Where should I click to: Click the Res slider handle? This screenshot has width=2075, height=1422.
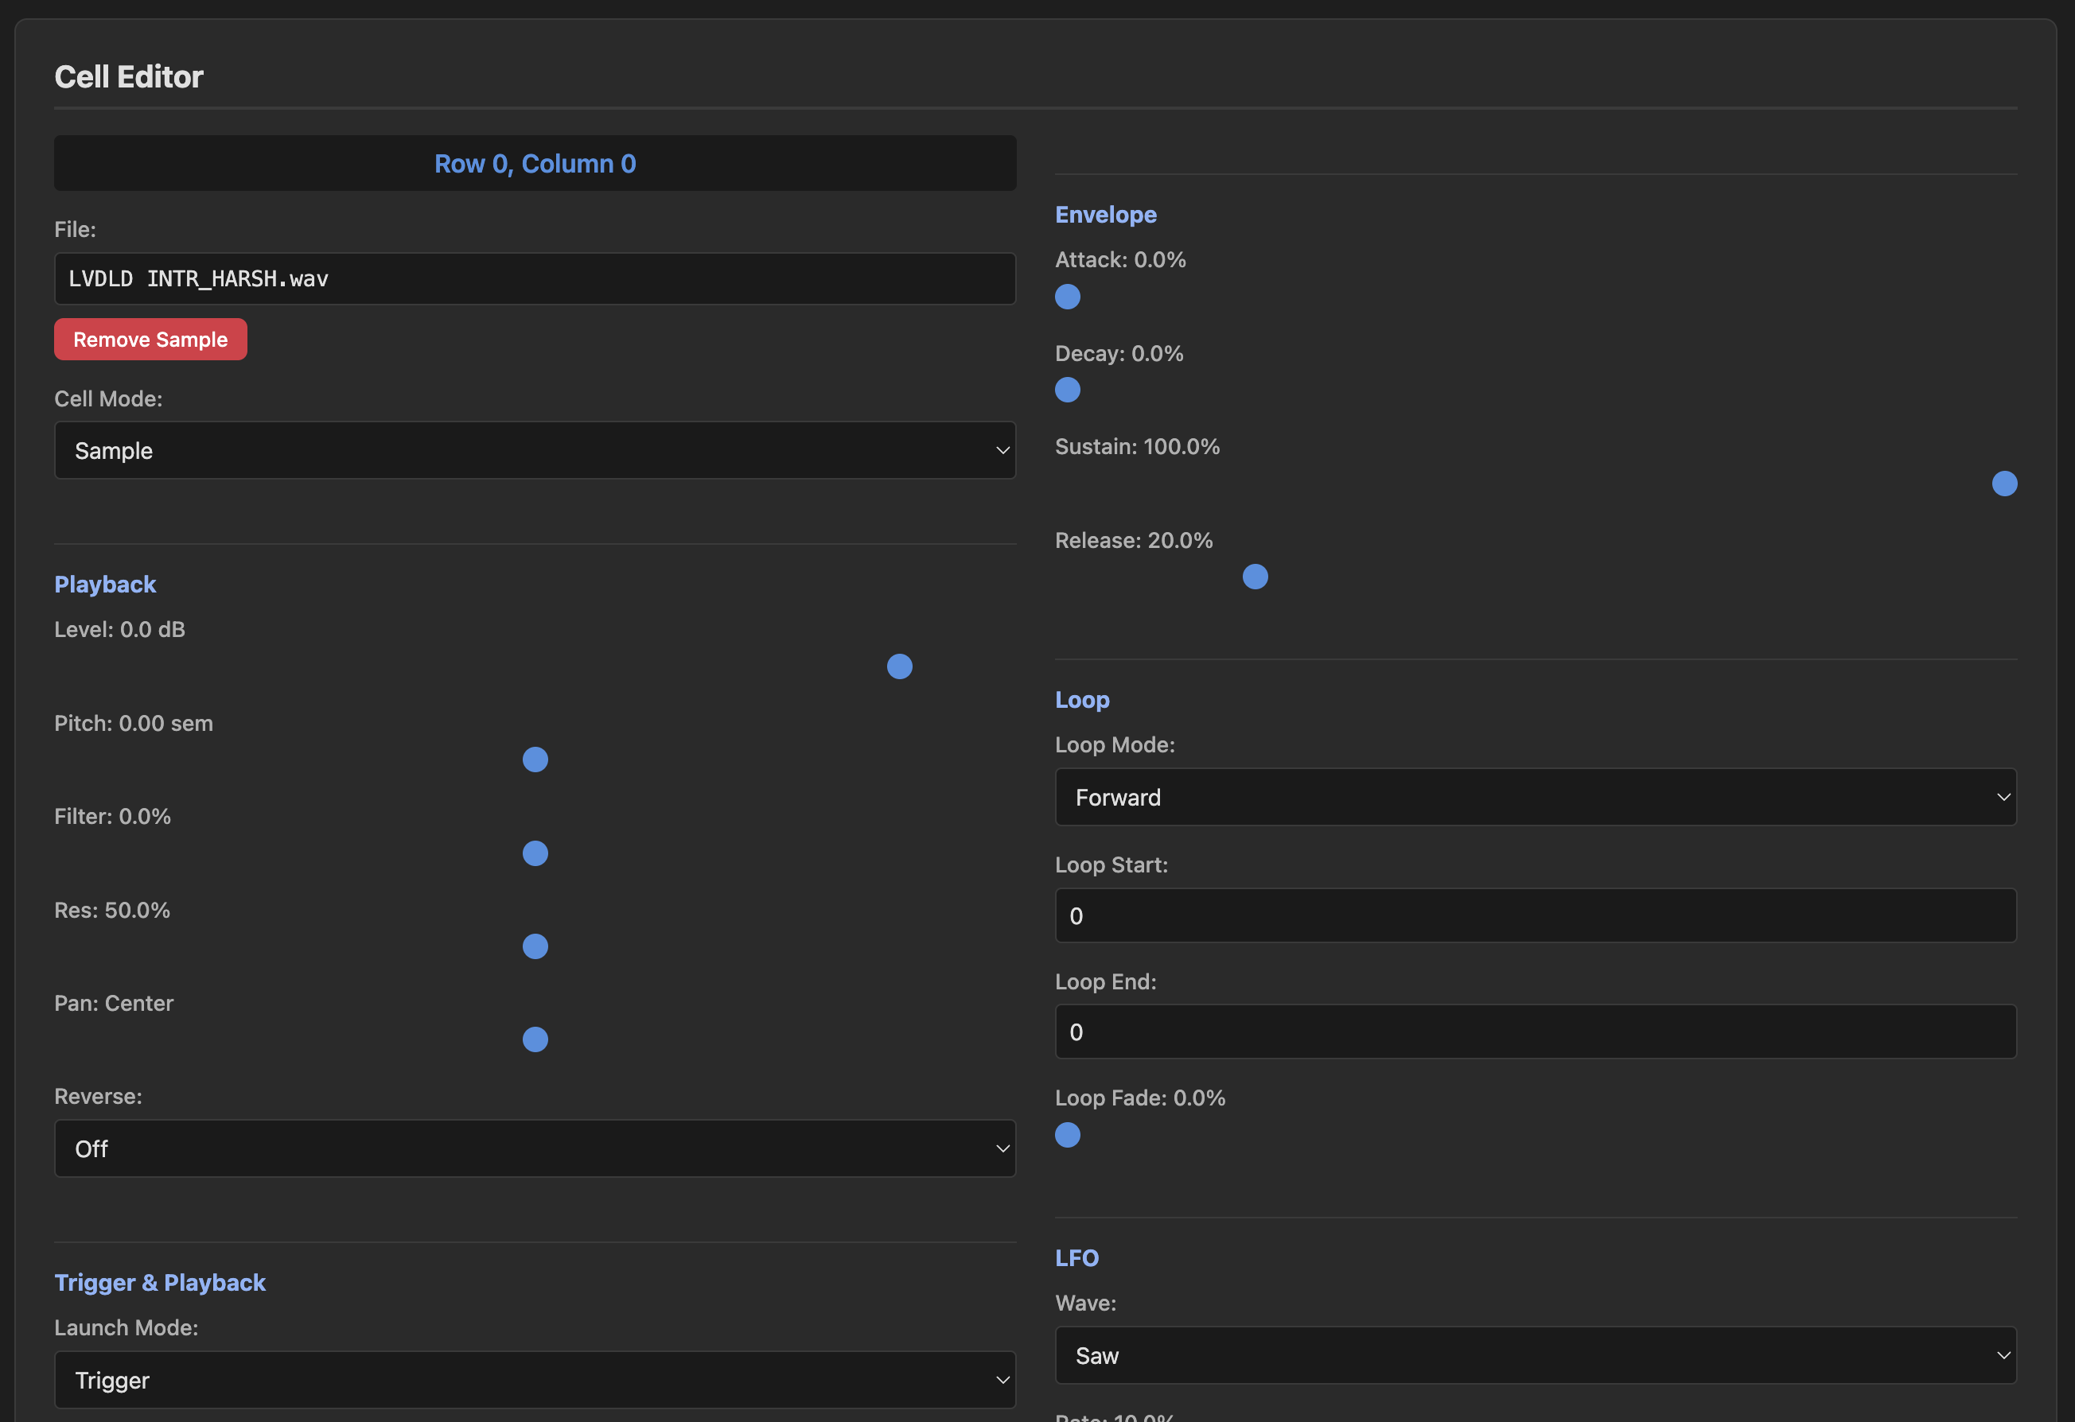pos(535,946)
